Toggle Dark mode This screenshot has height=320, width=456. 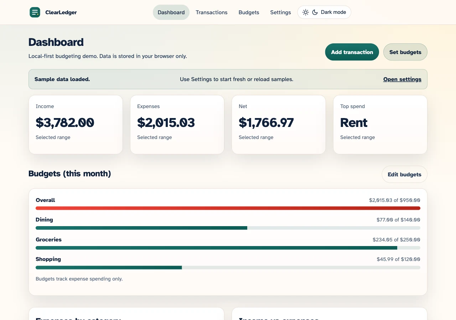point(324,12)
